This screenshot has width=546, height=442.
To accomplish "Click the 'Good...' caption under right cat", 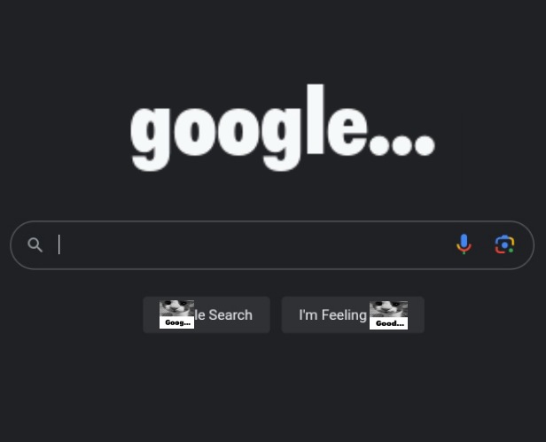I will (x=390, y=323).
